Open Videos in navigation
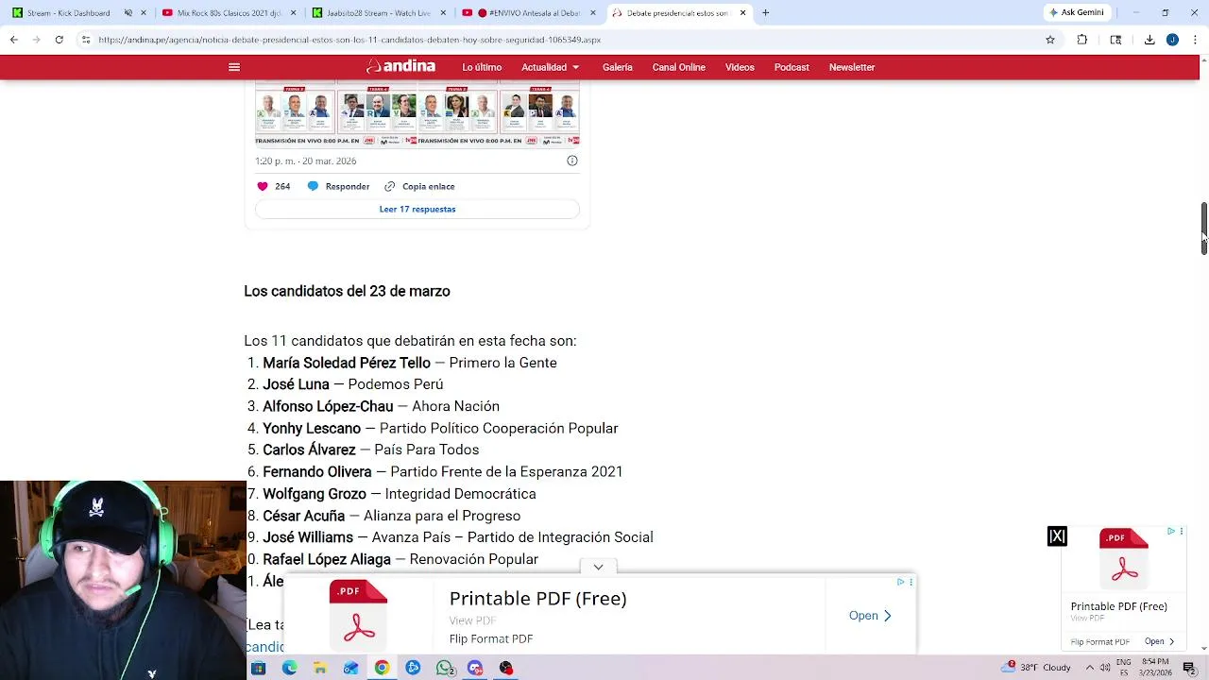Screen dimensions: 1209x680 click(740, 67)
